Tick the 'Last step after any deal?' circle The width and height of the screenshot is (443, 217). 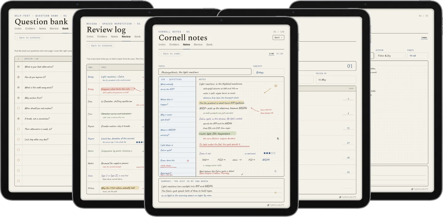[18, 140]
